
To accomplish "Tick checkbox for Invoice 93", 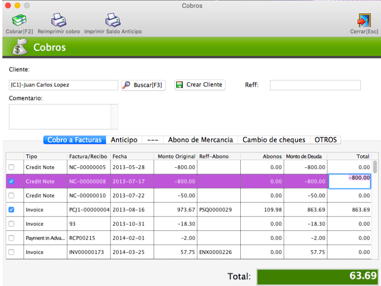I will point(11,224).
